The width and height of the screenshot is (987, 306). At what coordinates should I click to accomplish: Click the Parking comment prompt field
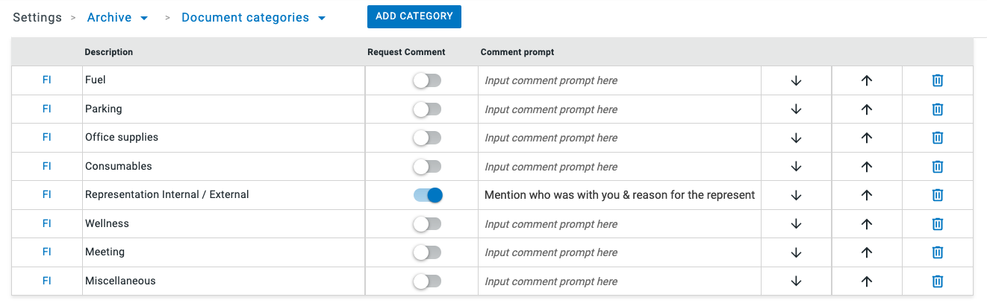pos(619,109)
